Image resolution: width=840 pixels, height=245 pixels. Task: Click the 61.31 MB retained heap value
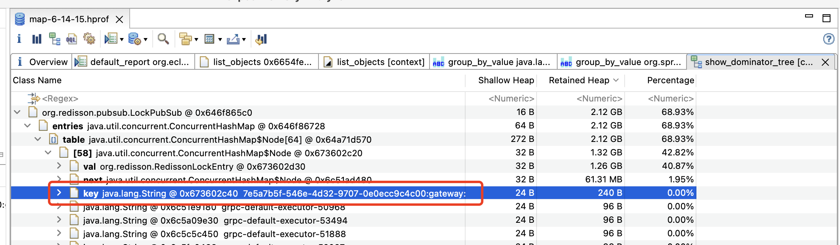tap(604, 180)
